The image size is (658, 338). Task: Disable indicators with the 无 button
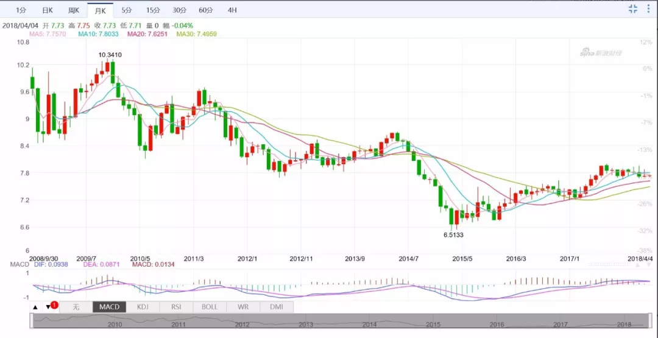point(76,307)
